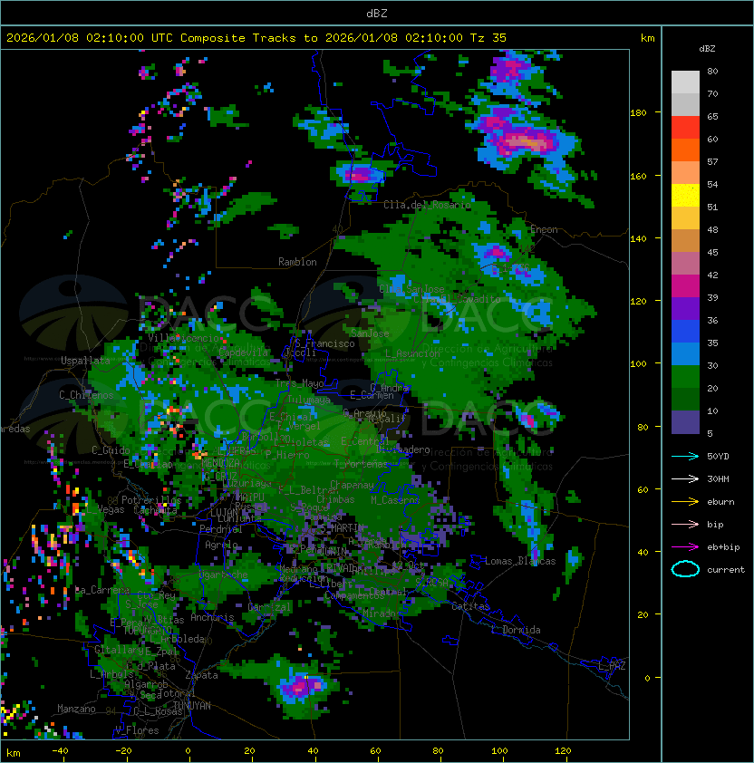
Task: Click the Encon place label
Action: tap(544, 229)
